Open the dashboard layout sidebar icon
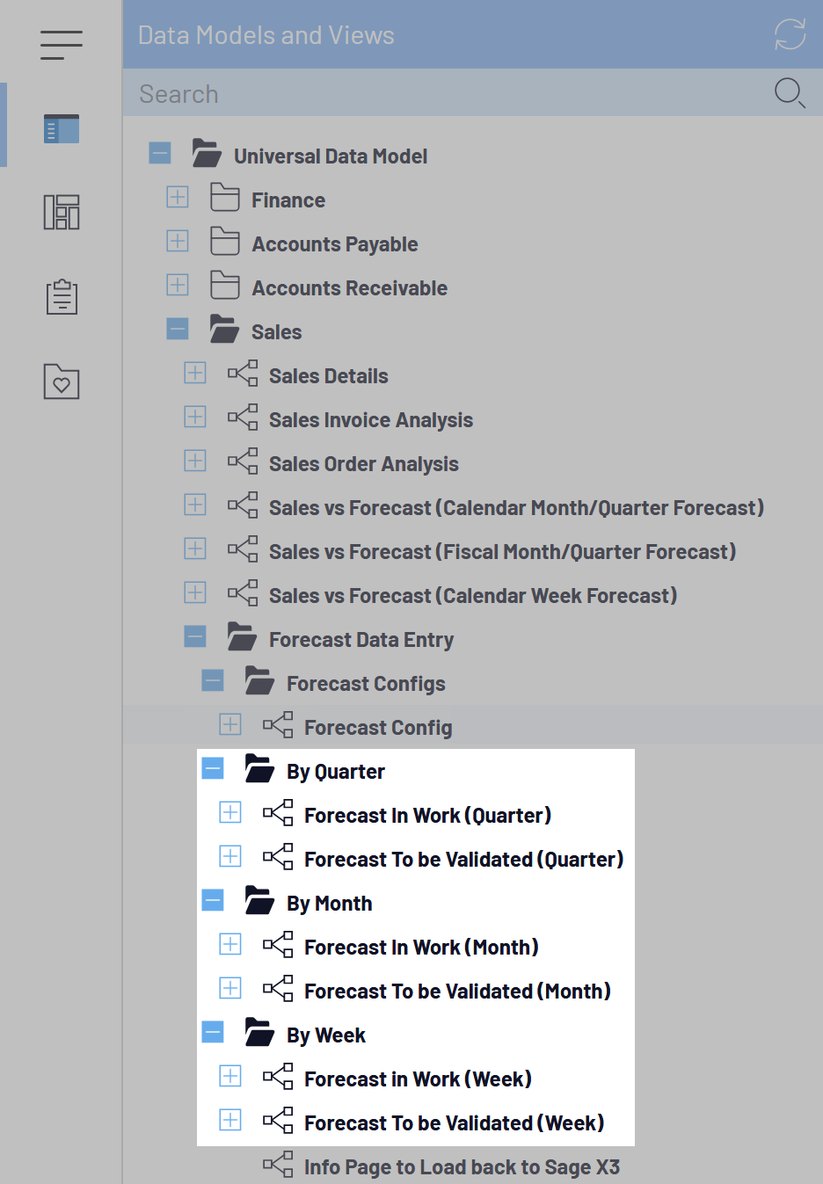This screenshot has height=1184, width=823. [x=62, y=212]
